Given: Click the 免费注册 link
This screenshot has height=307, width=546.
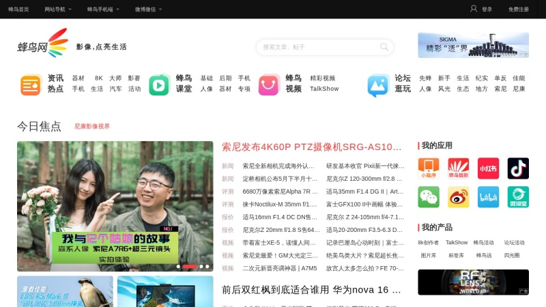Looking at the screenshot, I should click(x=518, y=10).
